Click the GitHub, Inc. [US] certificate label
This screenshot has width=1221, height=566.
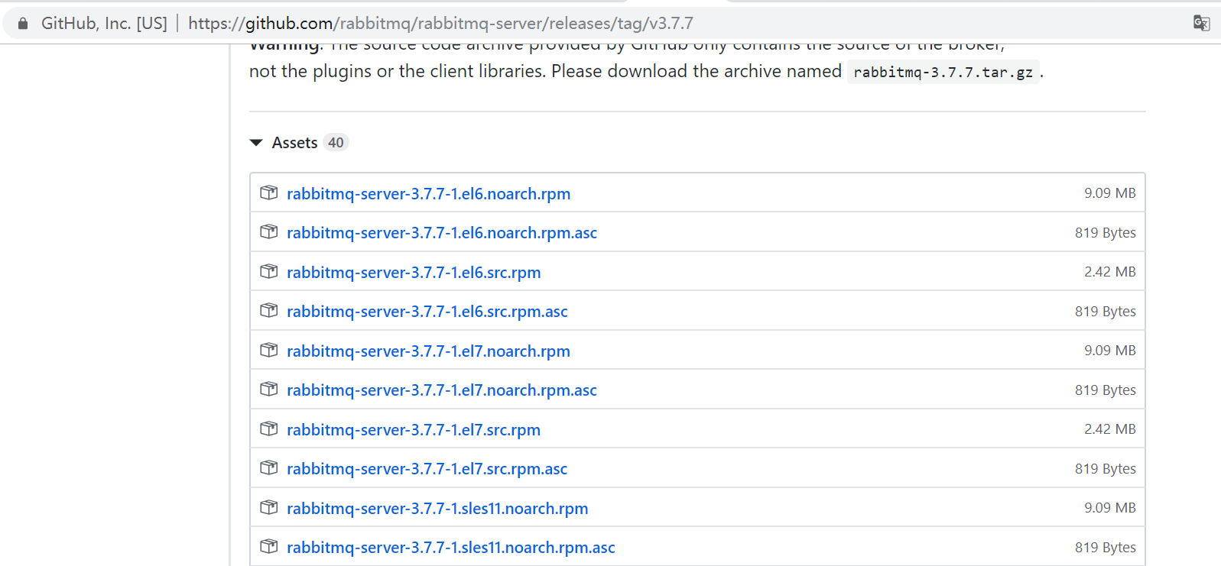tap(104, 24)
